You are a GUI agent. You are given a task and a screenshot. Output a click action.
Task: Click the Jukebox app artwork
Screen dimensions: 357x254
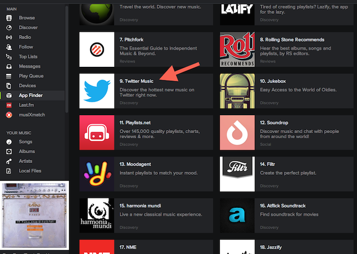237,91
